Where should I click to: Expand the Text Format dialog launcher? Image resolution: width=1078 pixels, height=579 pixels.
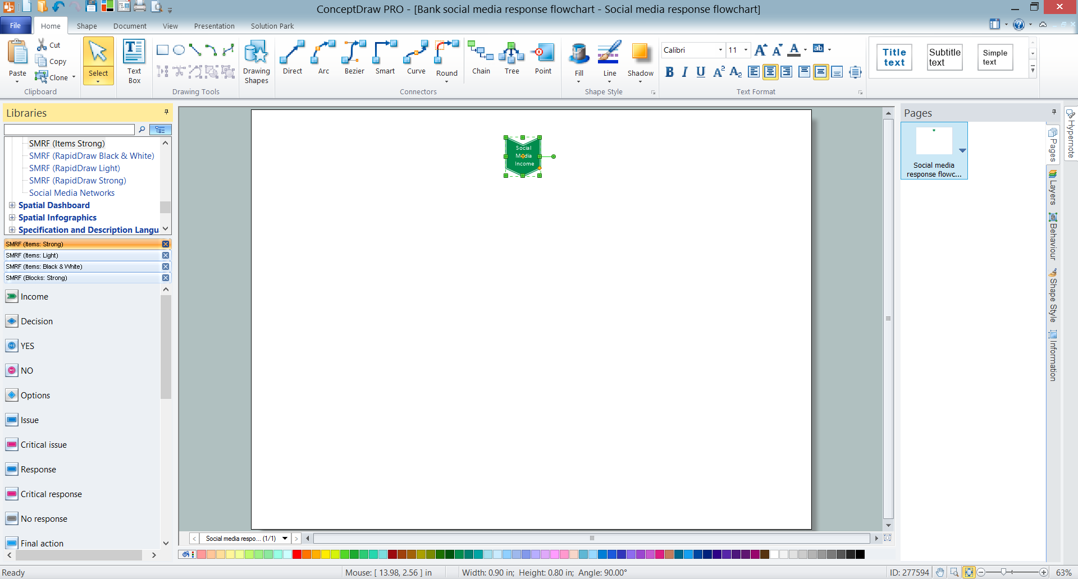coord(860,93)
